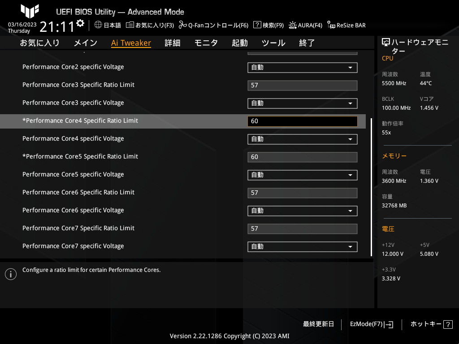Click the TUF logo
The image size is (459, 344).
[30, 11]
